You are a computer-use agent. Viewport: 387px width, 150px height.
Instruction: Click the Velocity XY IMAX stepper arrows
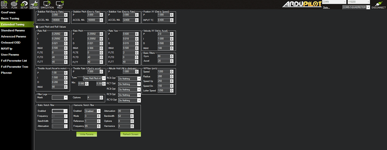[172, 48]
